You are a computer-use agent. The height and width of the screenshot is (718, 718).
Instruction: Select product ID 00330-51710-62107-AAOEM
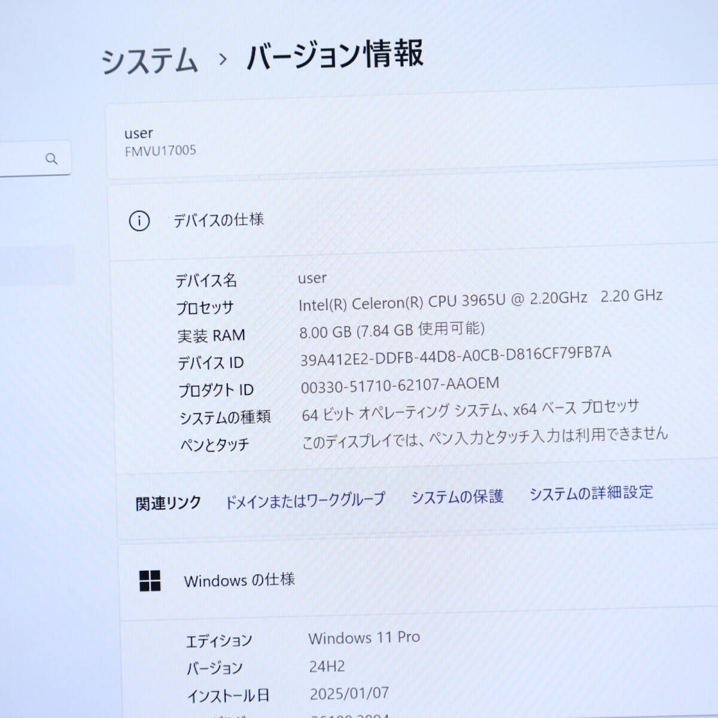(x=400, y=385)
